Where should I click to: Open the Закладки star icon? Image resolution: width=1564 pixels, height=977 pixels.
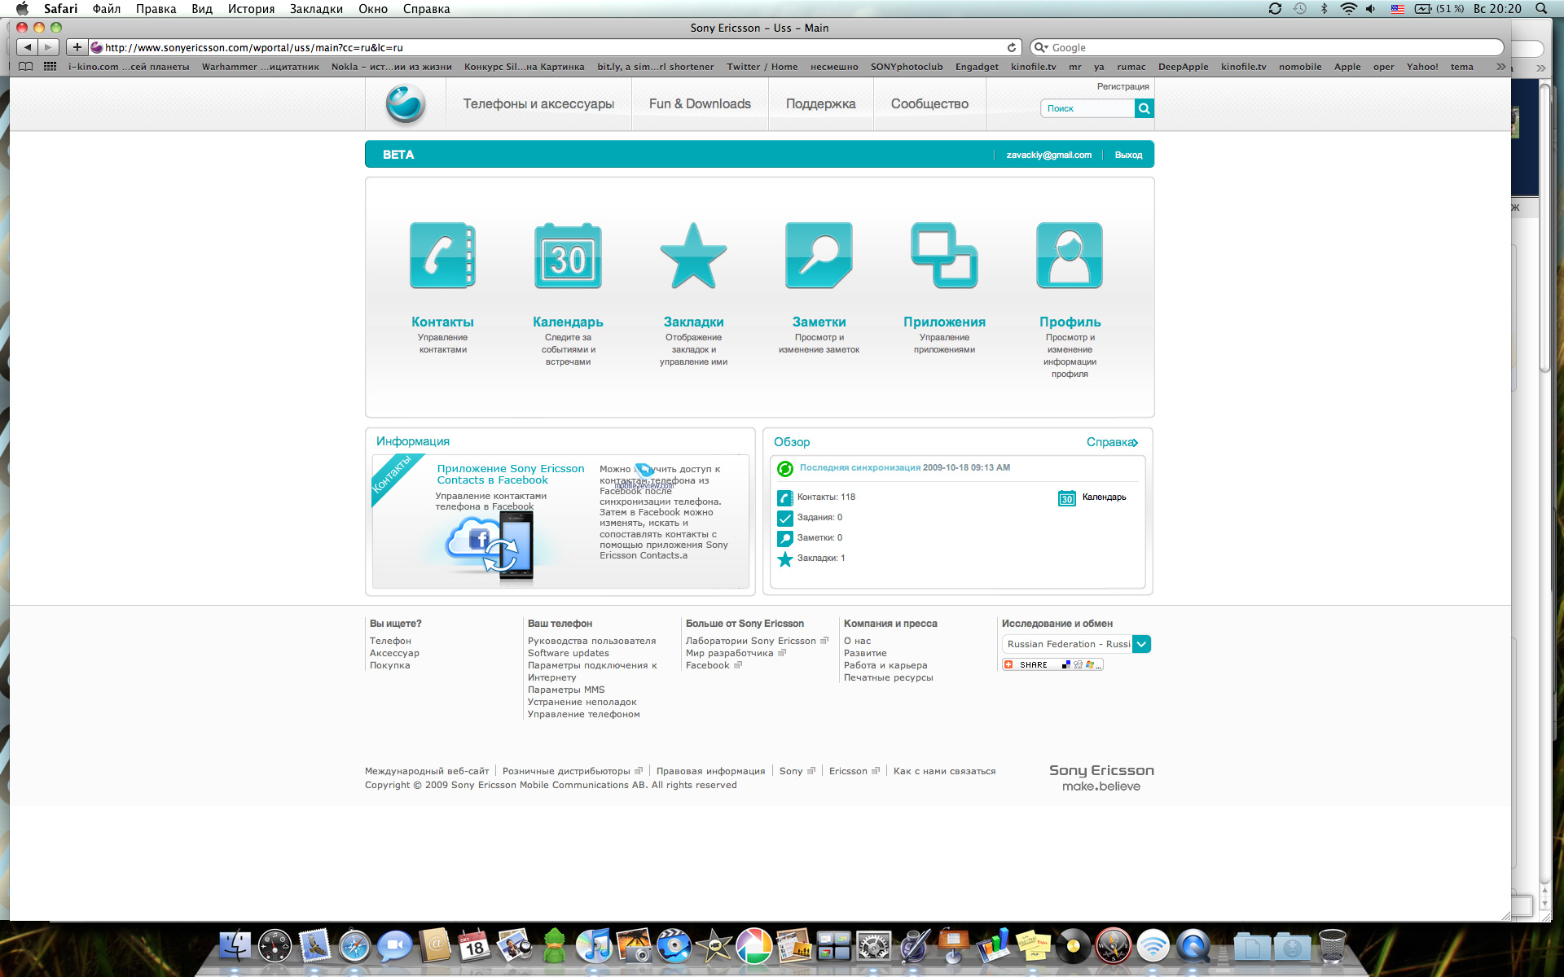(x=693, y=256)
